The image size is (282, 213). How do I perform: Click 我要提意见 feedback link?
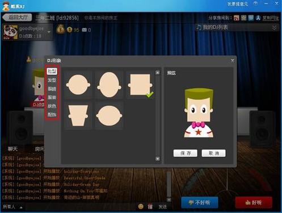tap(238, 4)
